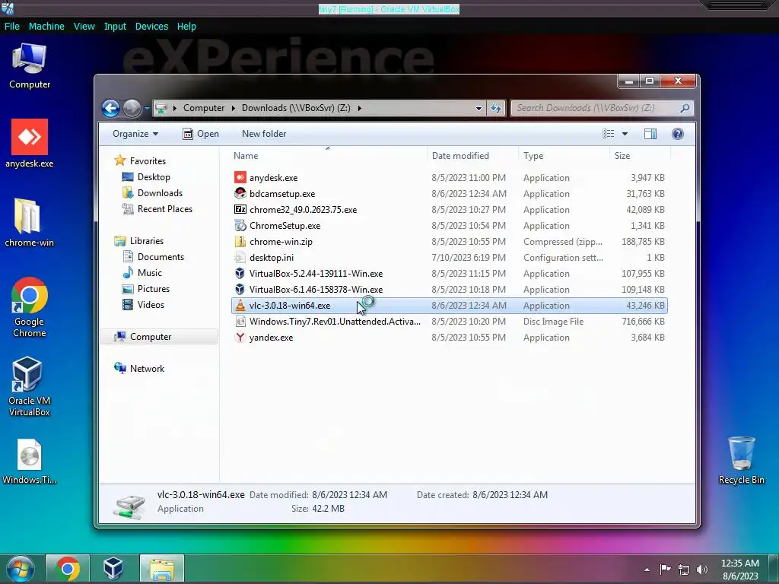This screenshot has height=584, width=779.
Task: Click the search magnifier icon
Action: point(685,108)
